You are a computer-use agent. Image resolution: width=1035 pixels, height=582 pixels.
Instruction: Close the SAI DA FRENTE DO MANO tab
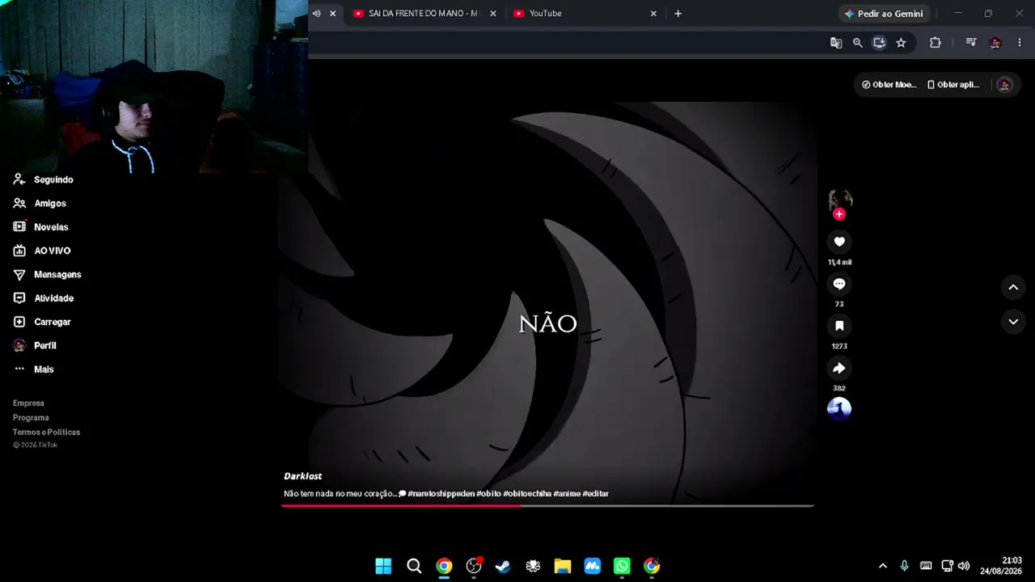[493, 14]
